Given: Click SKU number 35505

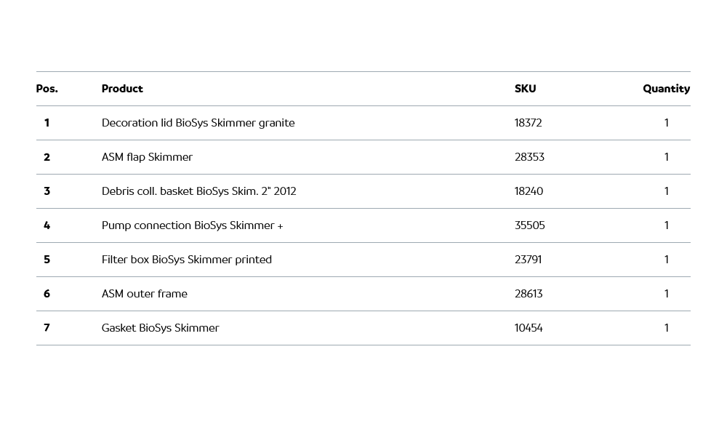Looking at the screenshot, I should [x=529, y=225].
